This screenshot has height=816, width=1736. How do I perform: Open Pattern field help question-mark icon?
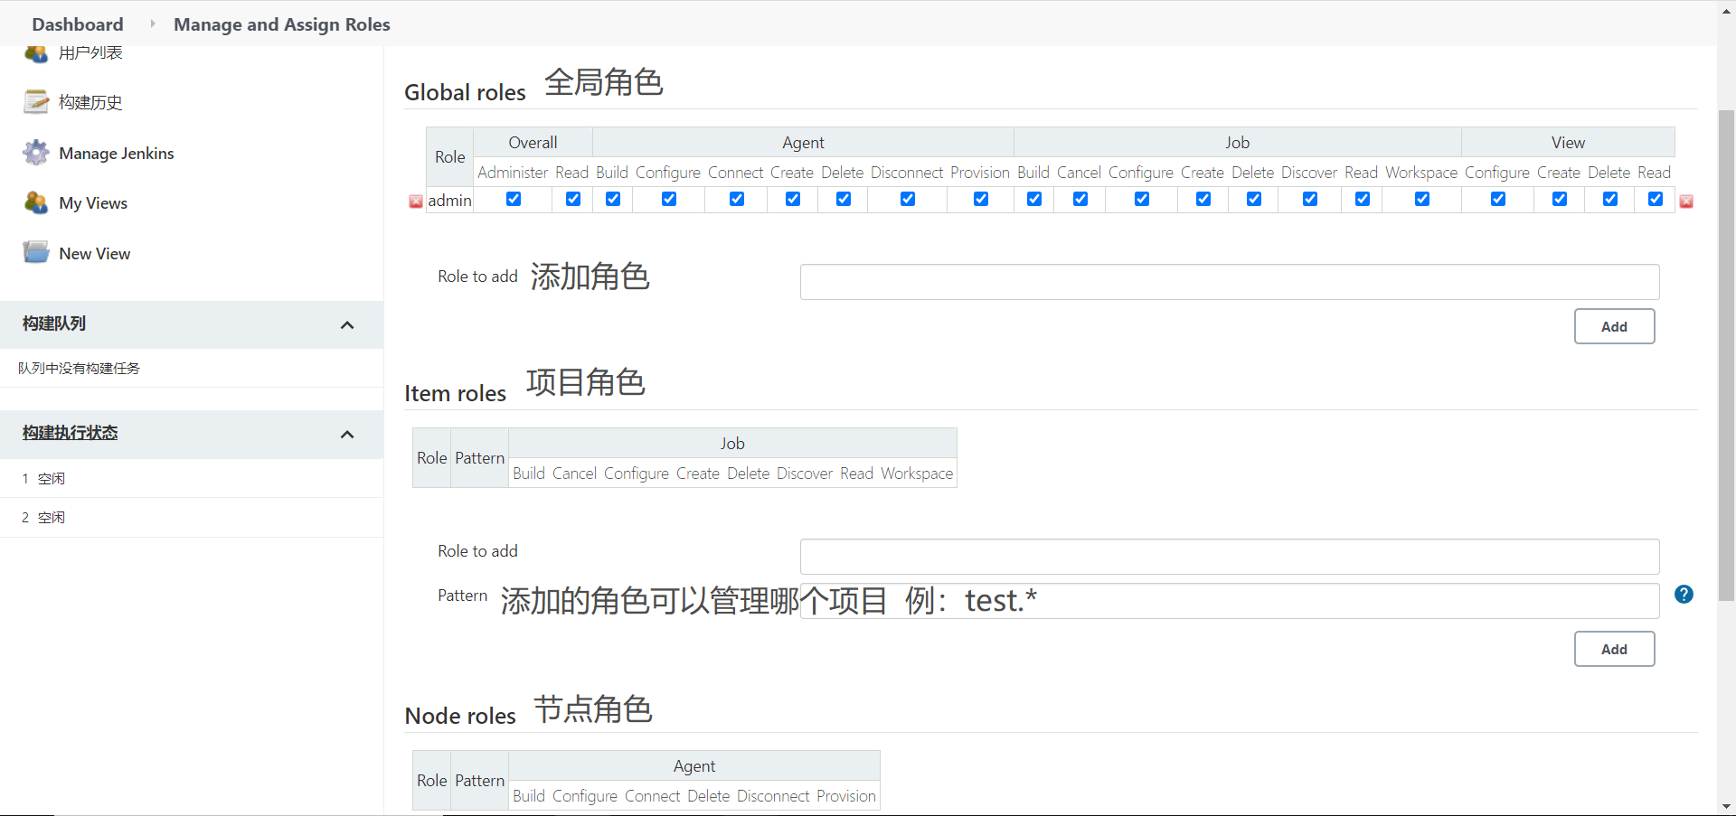click(1684, 595)
